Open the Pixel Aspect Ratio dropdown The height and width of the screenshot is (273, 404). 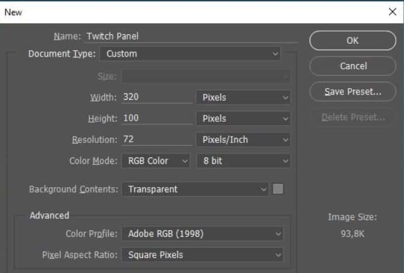pyautogui.click(x=203, y=255)
